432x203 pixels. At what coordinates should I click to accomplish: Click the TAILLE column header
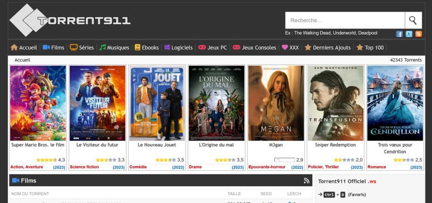[x=234, y=194]
